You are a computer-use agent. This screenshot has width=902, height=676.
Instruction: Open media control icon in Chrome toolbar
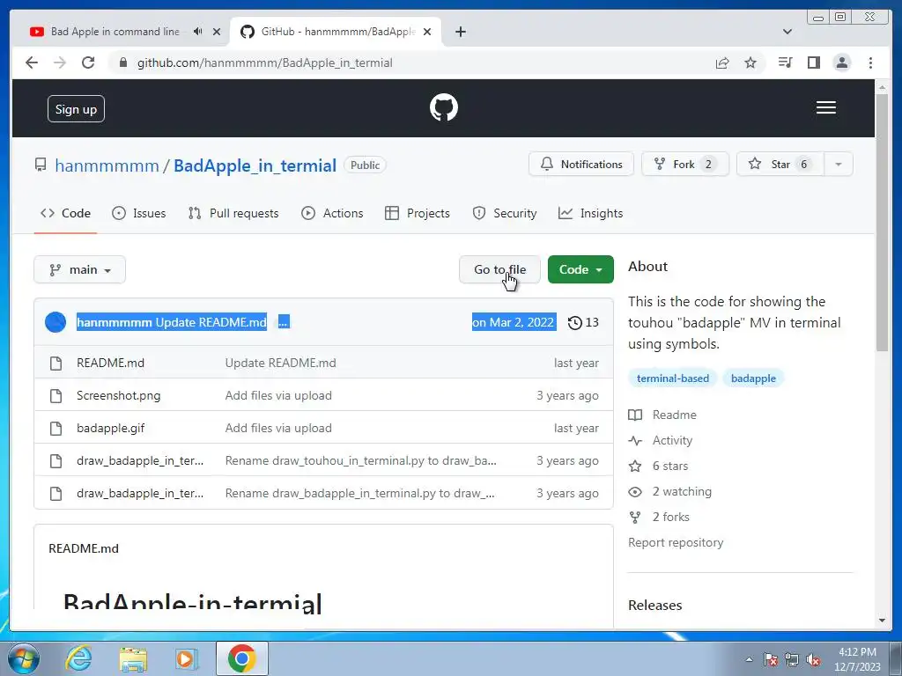point(785,62)
